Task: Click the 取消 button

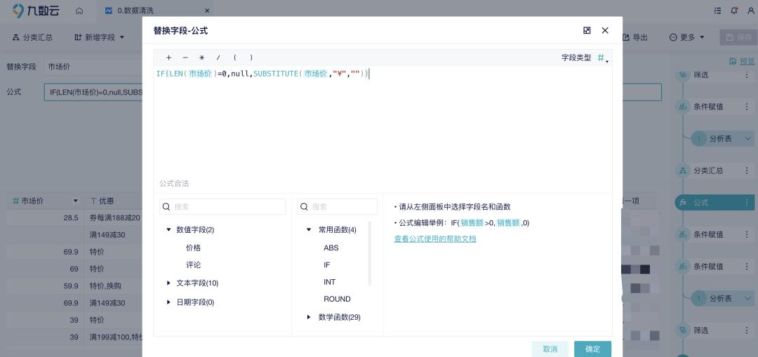Action: [550, 349]
